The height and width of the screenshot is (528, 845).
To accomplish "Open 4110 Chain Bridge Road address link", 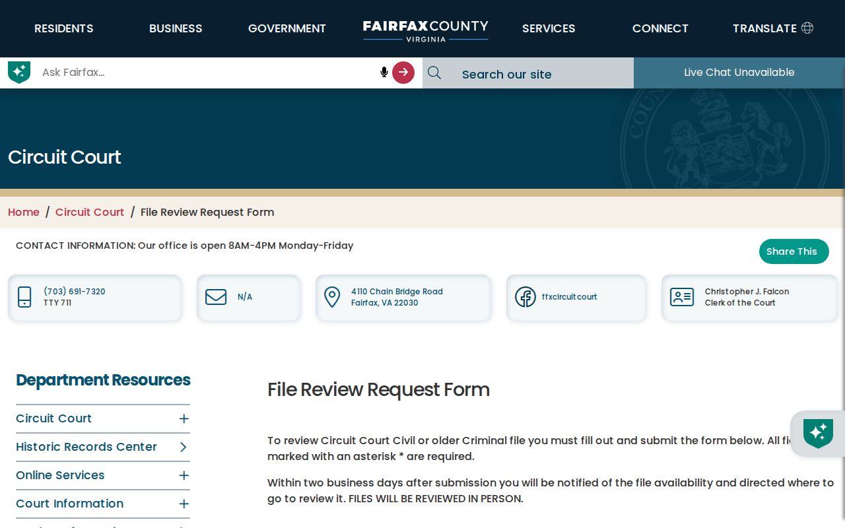I will pyautogui.click(x=397, y=297).
